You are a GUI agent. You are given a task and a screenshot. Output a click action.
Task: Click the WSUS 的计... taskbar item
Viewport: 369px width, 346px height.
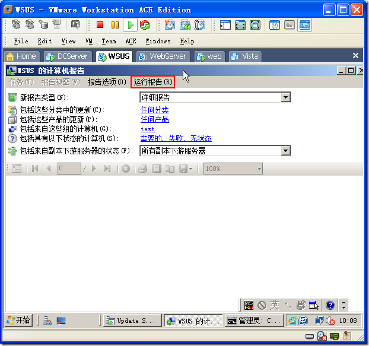tap(193, 320)
